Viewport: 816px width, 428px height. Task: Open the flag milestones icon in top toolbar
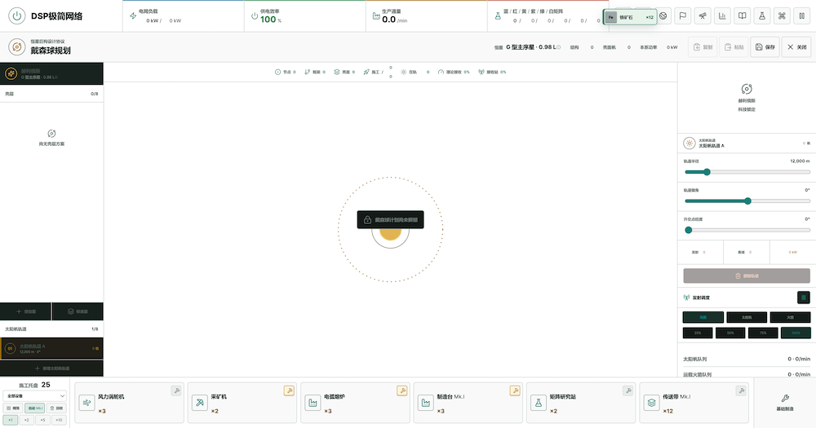[683, 16]
